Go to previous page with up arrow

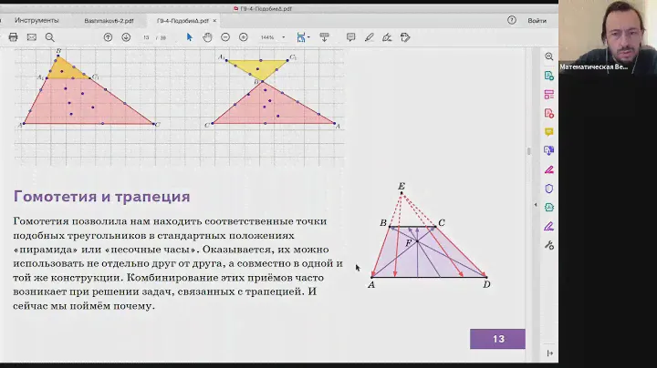click(x=108, y=37)
